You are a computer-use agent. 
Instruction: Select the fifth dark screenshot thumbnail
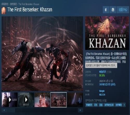click(x=75, y=100)
